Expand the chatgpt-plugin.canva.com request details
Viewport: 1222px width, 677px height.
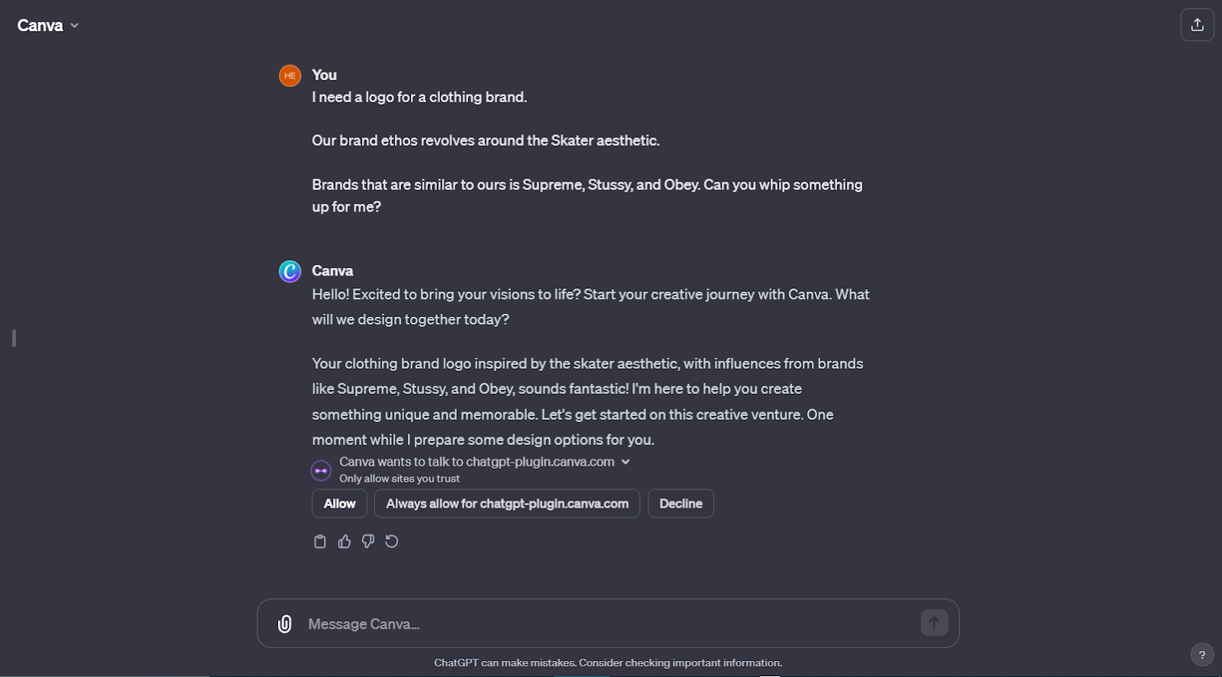click(626, 462)
